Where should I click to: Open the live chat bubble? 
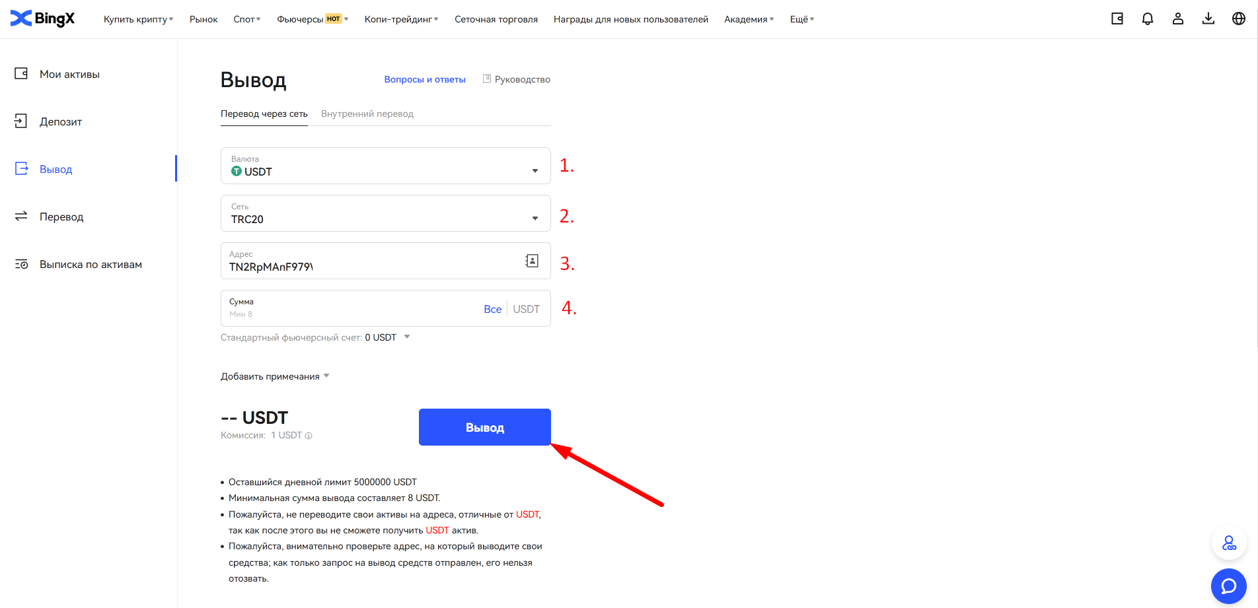tap(1228, 586)
